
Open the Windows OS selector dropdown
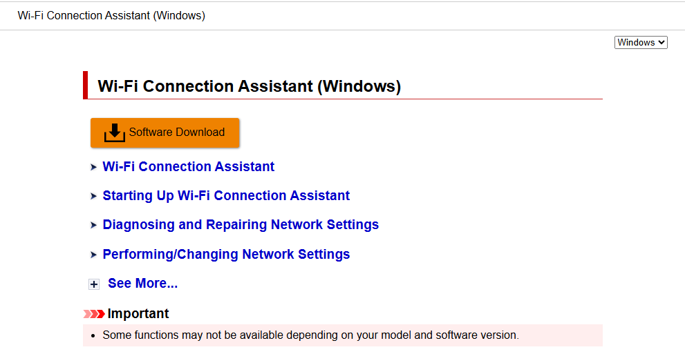641,43
